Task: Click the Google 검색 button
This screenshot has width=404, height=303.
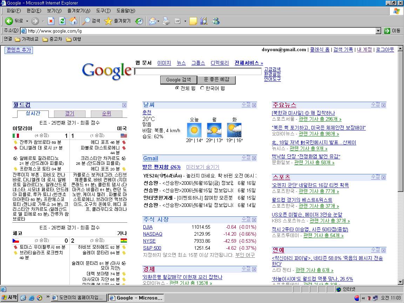Action: click(x=179, y=80)
